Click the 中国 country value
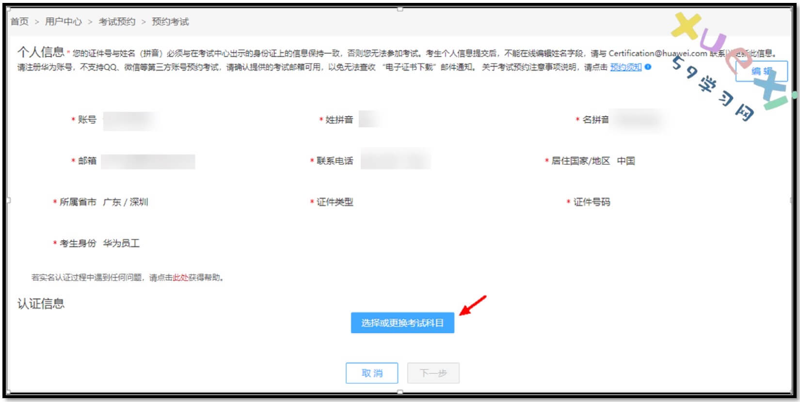Viewport: 800px width, 402px height. [x=626, y=161]
